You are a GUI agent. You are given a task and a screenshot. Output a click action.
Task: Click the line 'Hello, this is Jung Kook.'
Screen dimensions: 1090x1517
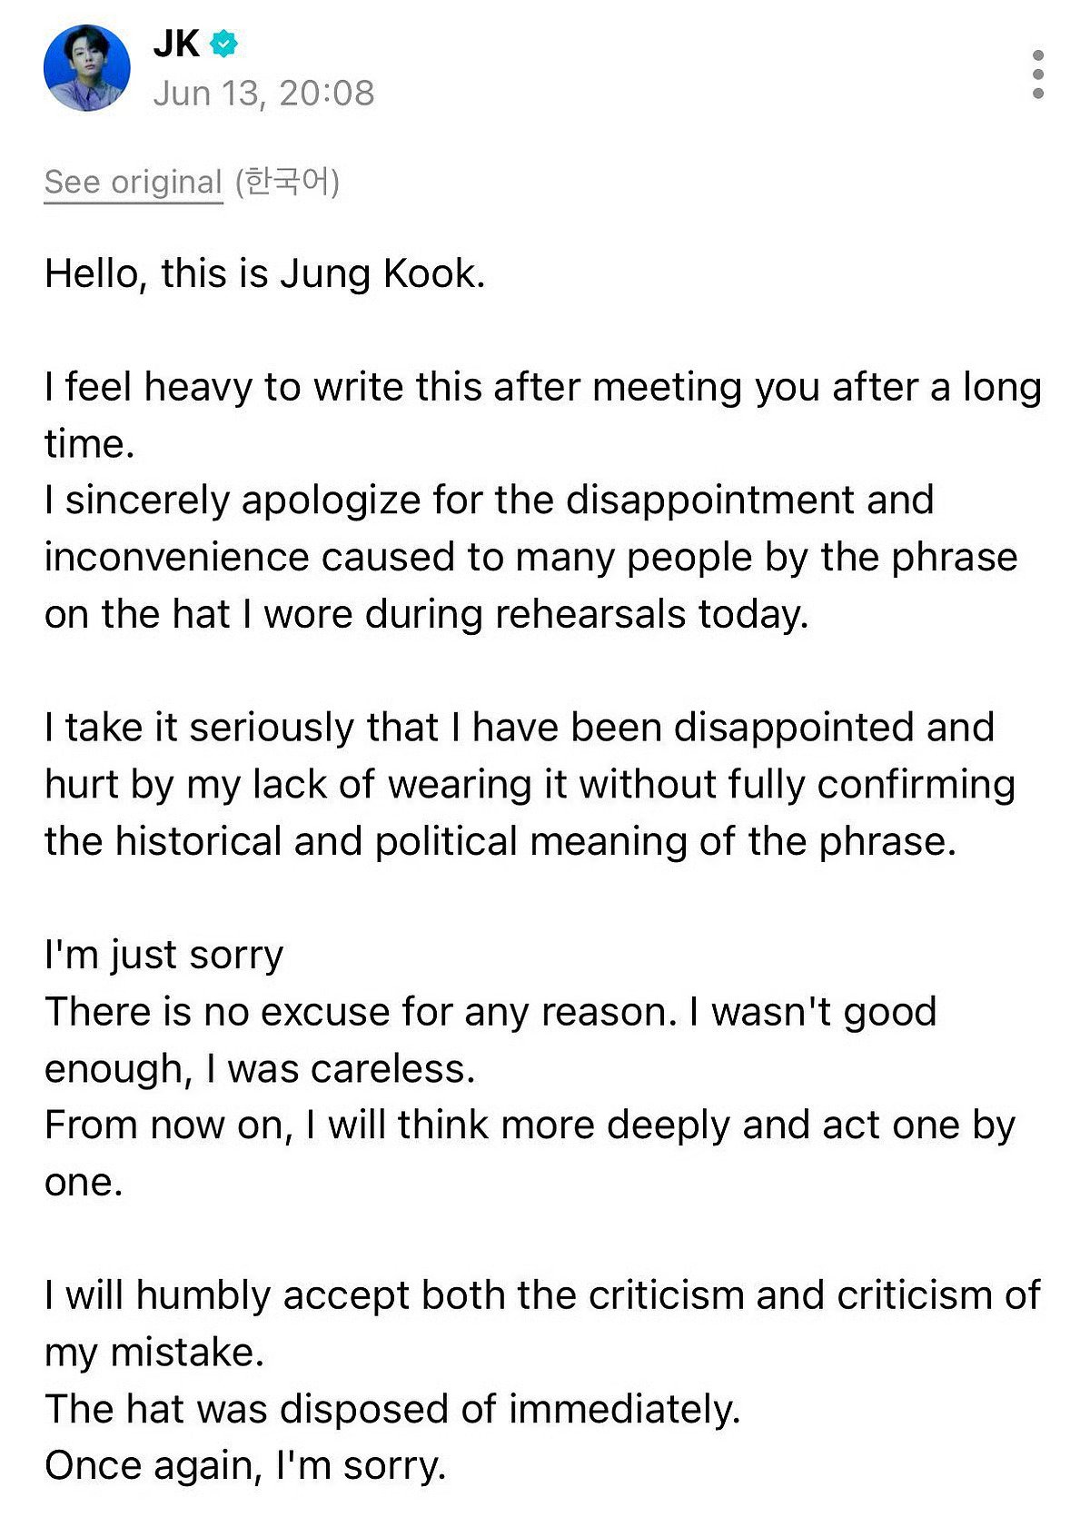pos(264,273)
